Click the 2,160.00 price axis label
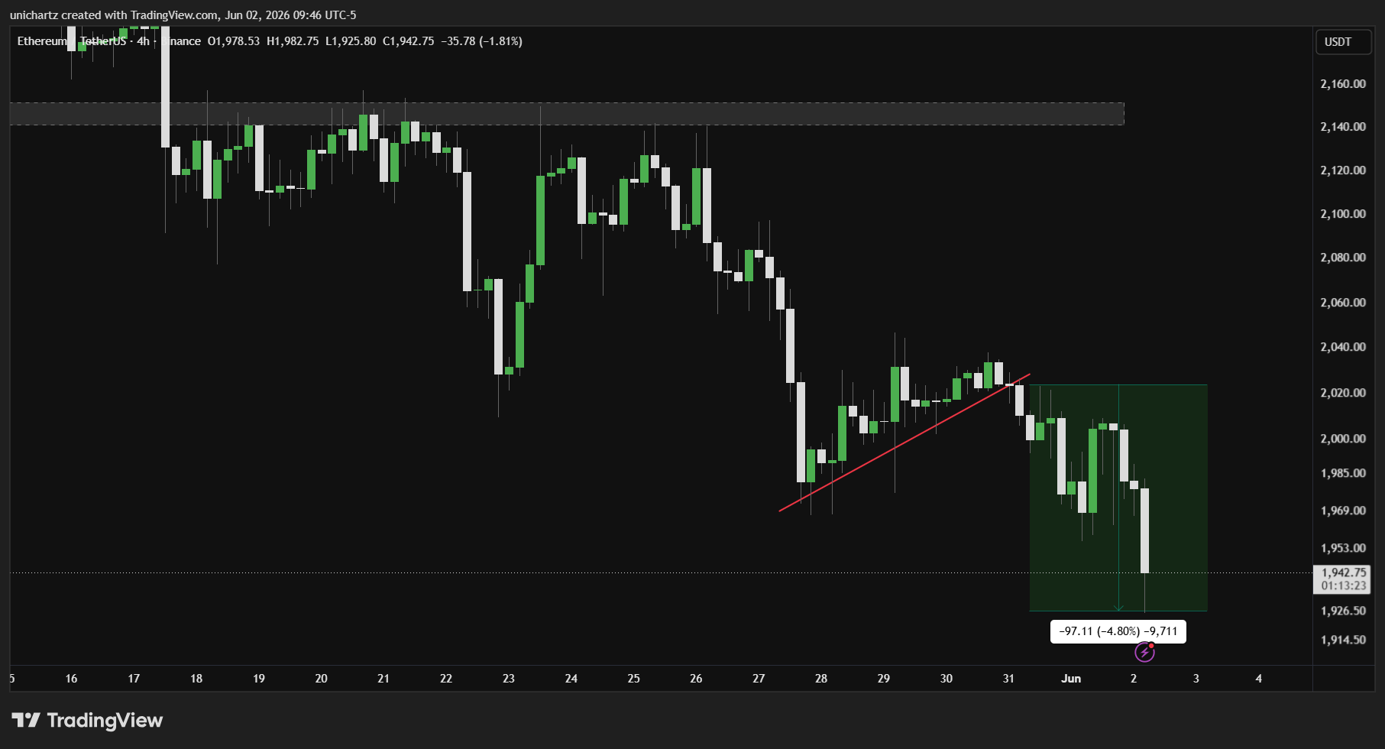The image size is (1385, 749). [x=1343, y=84]
